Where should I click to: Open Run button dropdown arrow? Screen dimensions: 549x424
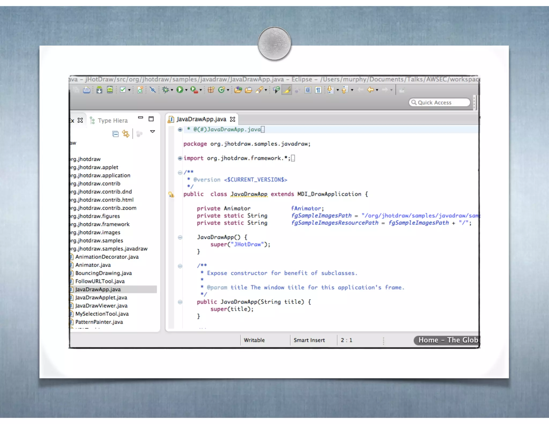186,90
